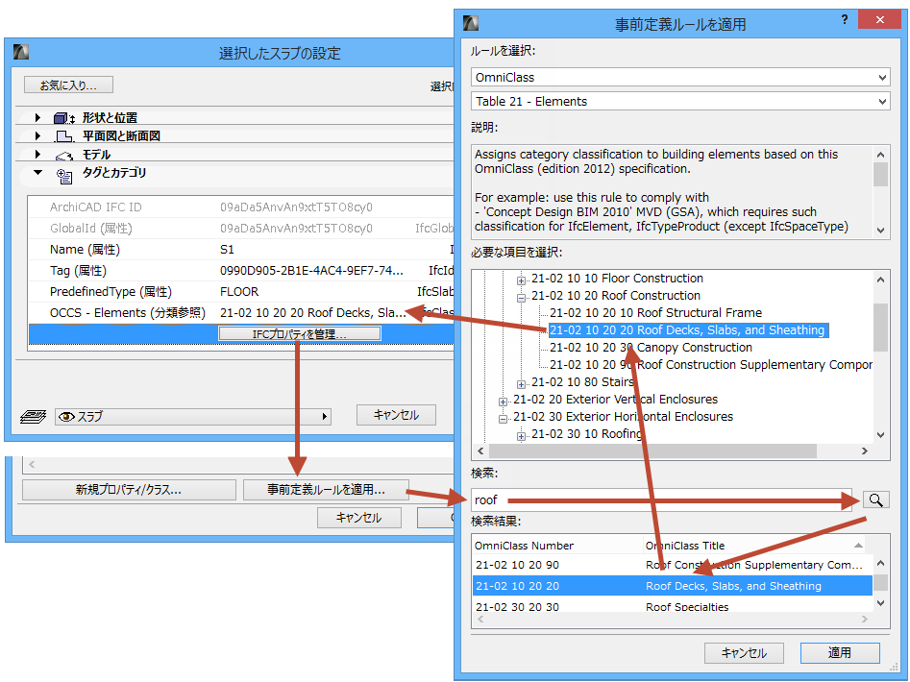Select 21-02 10 10 Floor Construction item
This screenshot has height=682, width=910.
[617, 279]
